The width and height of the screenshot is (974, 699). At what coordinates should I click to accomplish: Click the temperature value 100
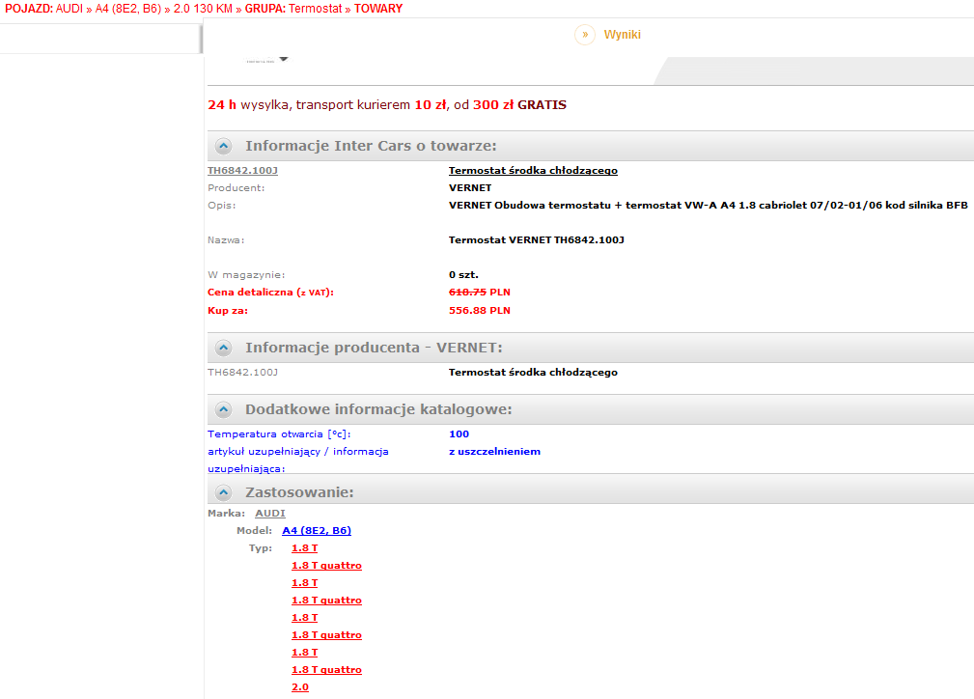(459, 434)
